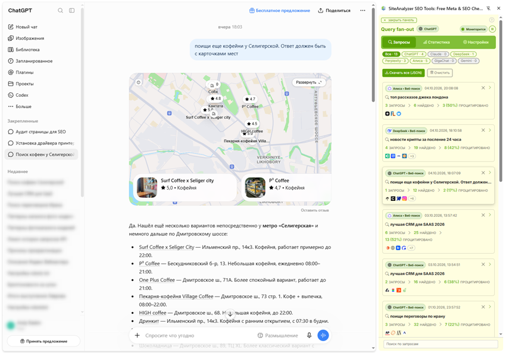Click Скачать все (JSON) button

coord(404,73)
